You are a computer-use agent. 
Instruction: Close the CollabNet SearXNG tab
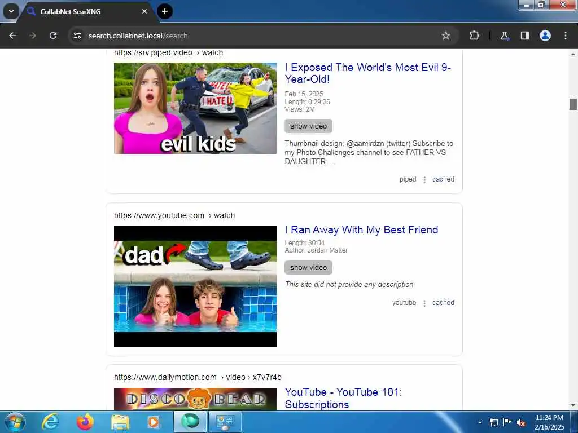tap(144, 11)
